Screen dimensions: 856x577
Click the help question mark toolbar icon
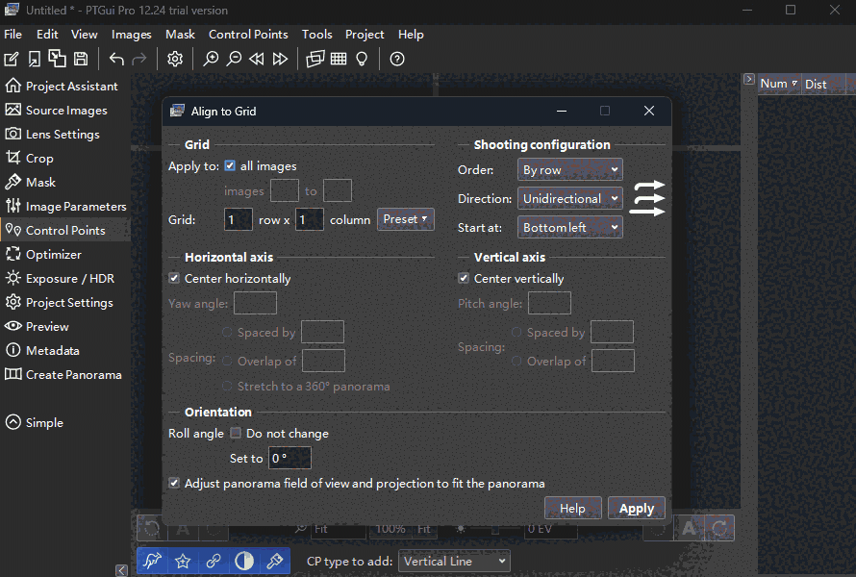pyautogui.click(x=397, y=59)
